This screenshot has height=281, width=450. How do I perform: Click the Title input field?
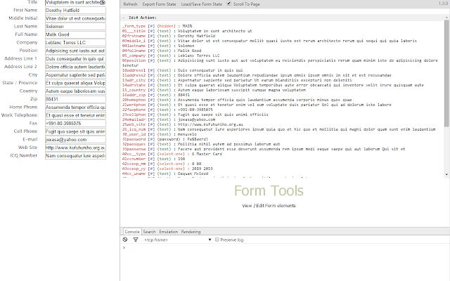tap(75, 3)
